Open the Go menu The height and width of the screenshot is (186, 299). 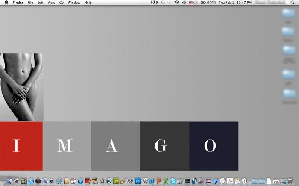[x=61, y=3]
